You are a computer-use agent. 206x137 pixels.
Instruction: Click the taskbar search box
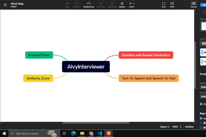click(x=34, y=133)
